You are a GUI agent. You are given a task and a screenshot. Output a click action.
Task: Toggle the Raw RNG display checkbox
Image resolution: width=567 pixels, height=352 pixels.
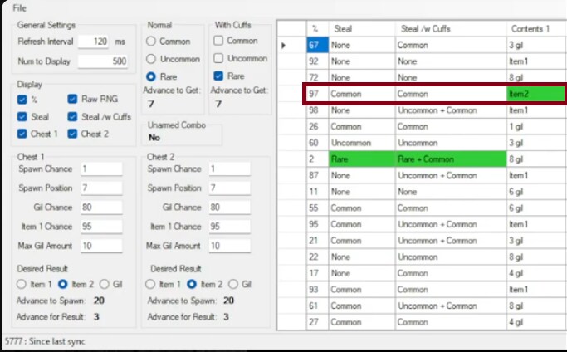(73, 99)
